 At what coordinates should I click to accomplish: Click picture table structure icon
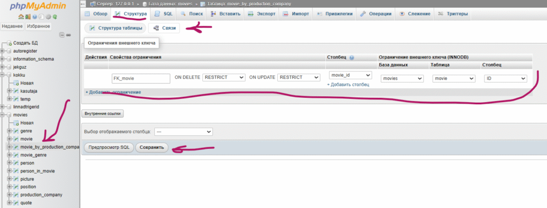16,179
